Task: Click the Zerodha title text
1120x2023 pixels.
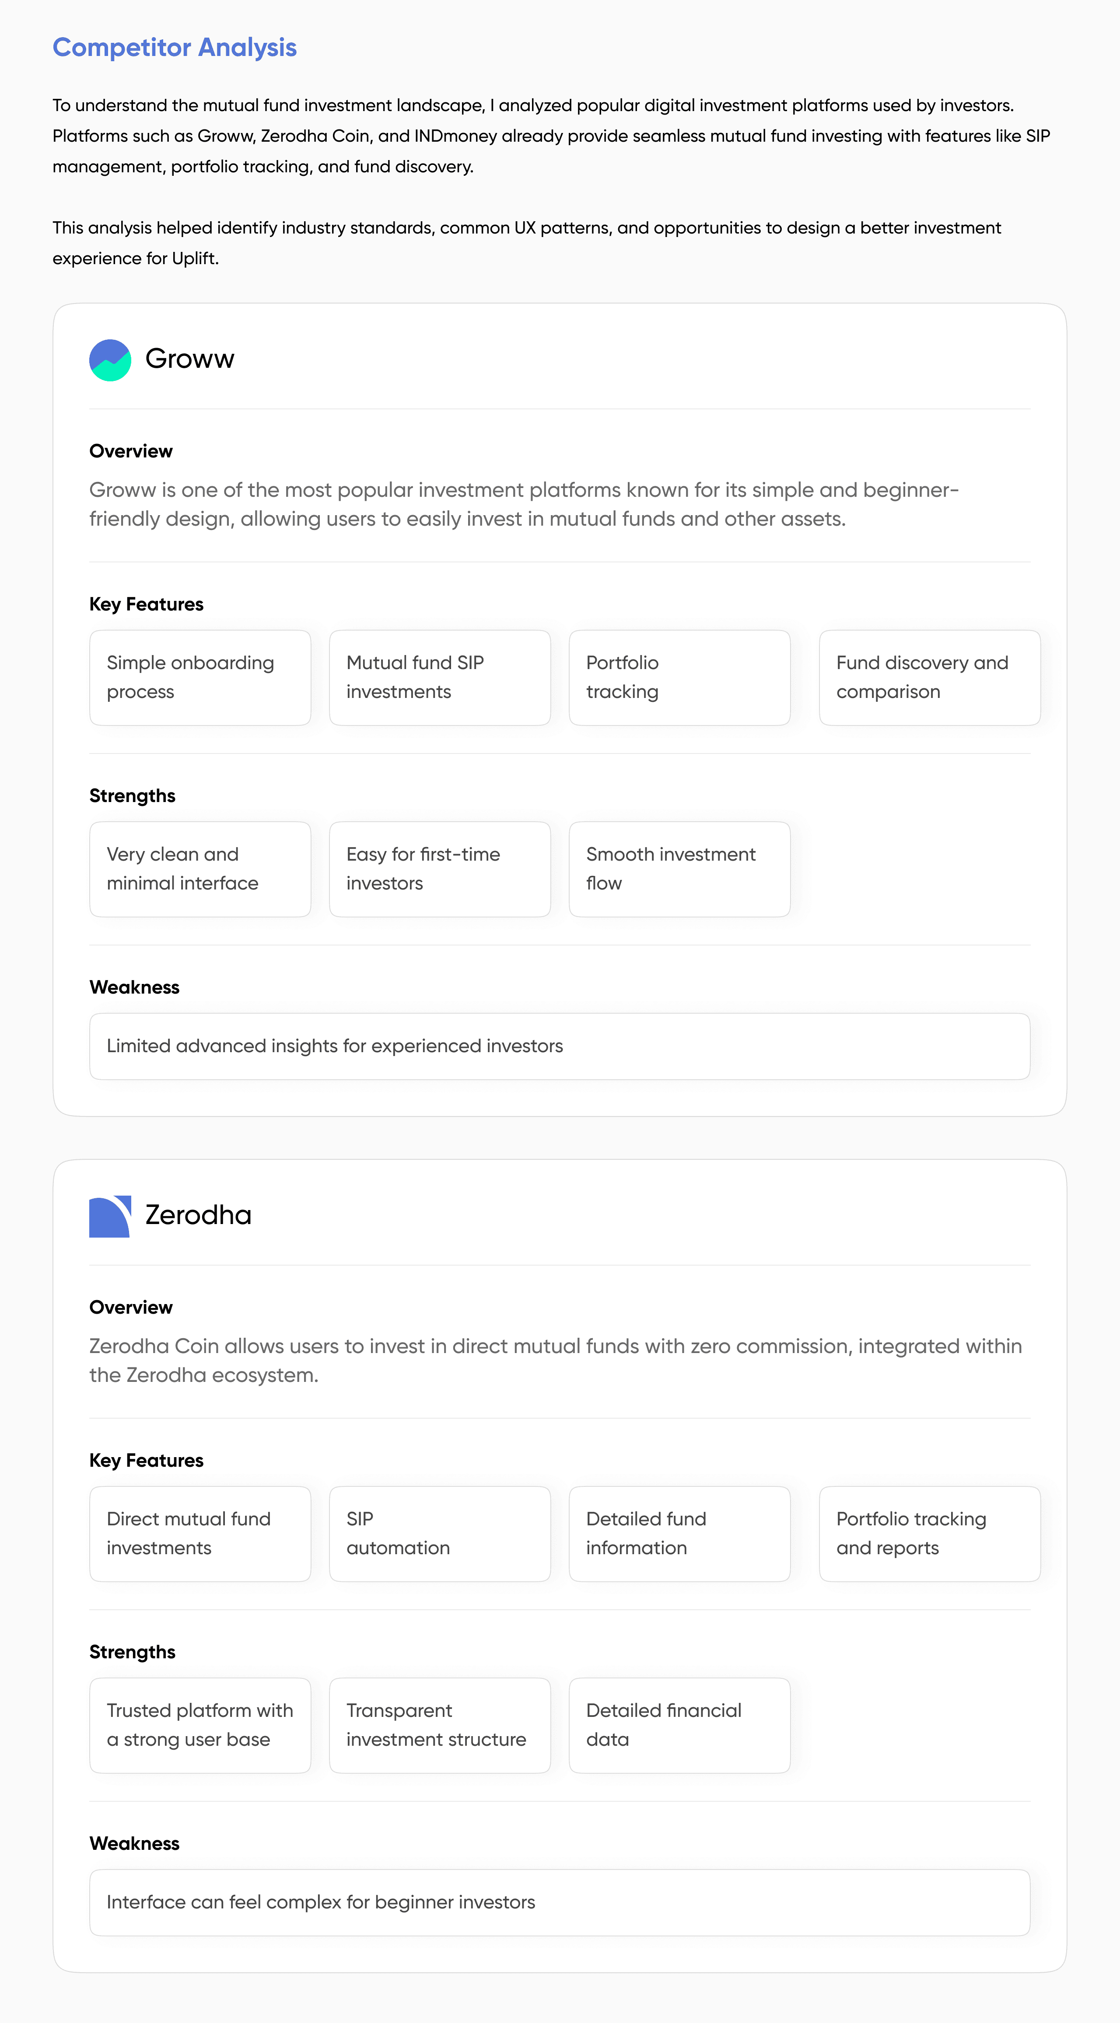Action: 198,1215
